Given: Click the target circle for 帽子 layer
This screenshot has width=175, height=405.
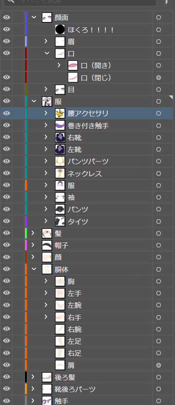Looking at the screenshot, I should click(x=159, y=245).
